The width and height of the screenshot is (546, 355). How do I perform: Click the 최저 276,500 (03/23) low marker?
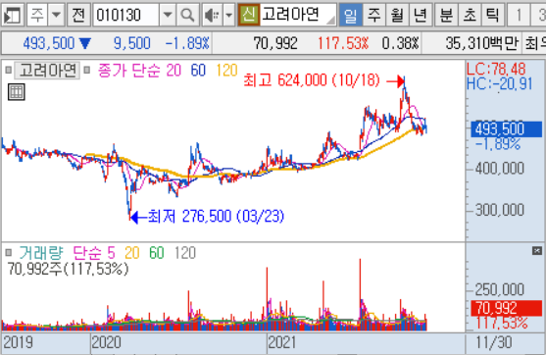pos(216,217)
